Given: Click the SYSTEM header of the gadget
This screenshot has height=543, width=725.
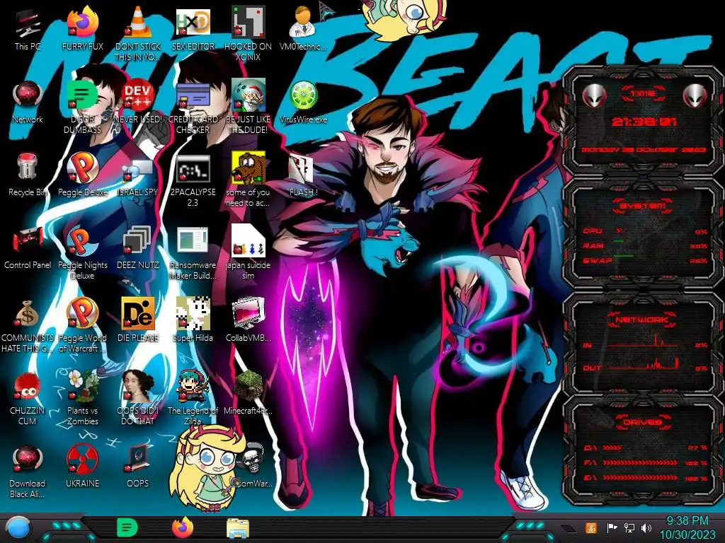Looking at the screenshot, I should (x=642, y=206).
